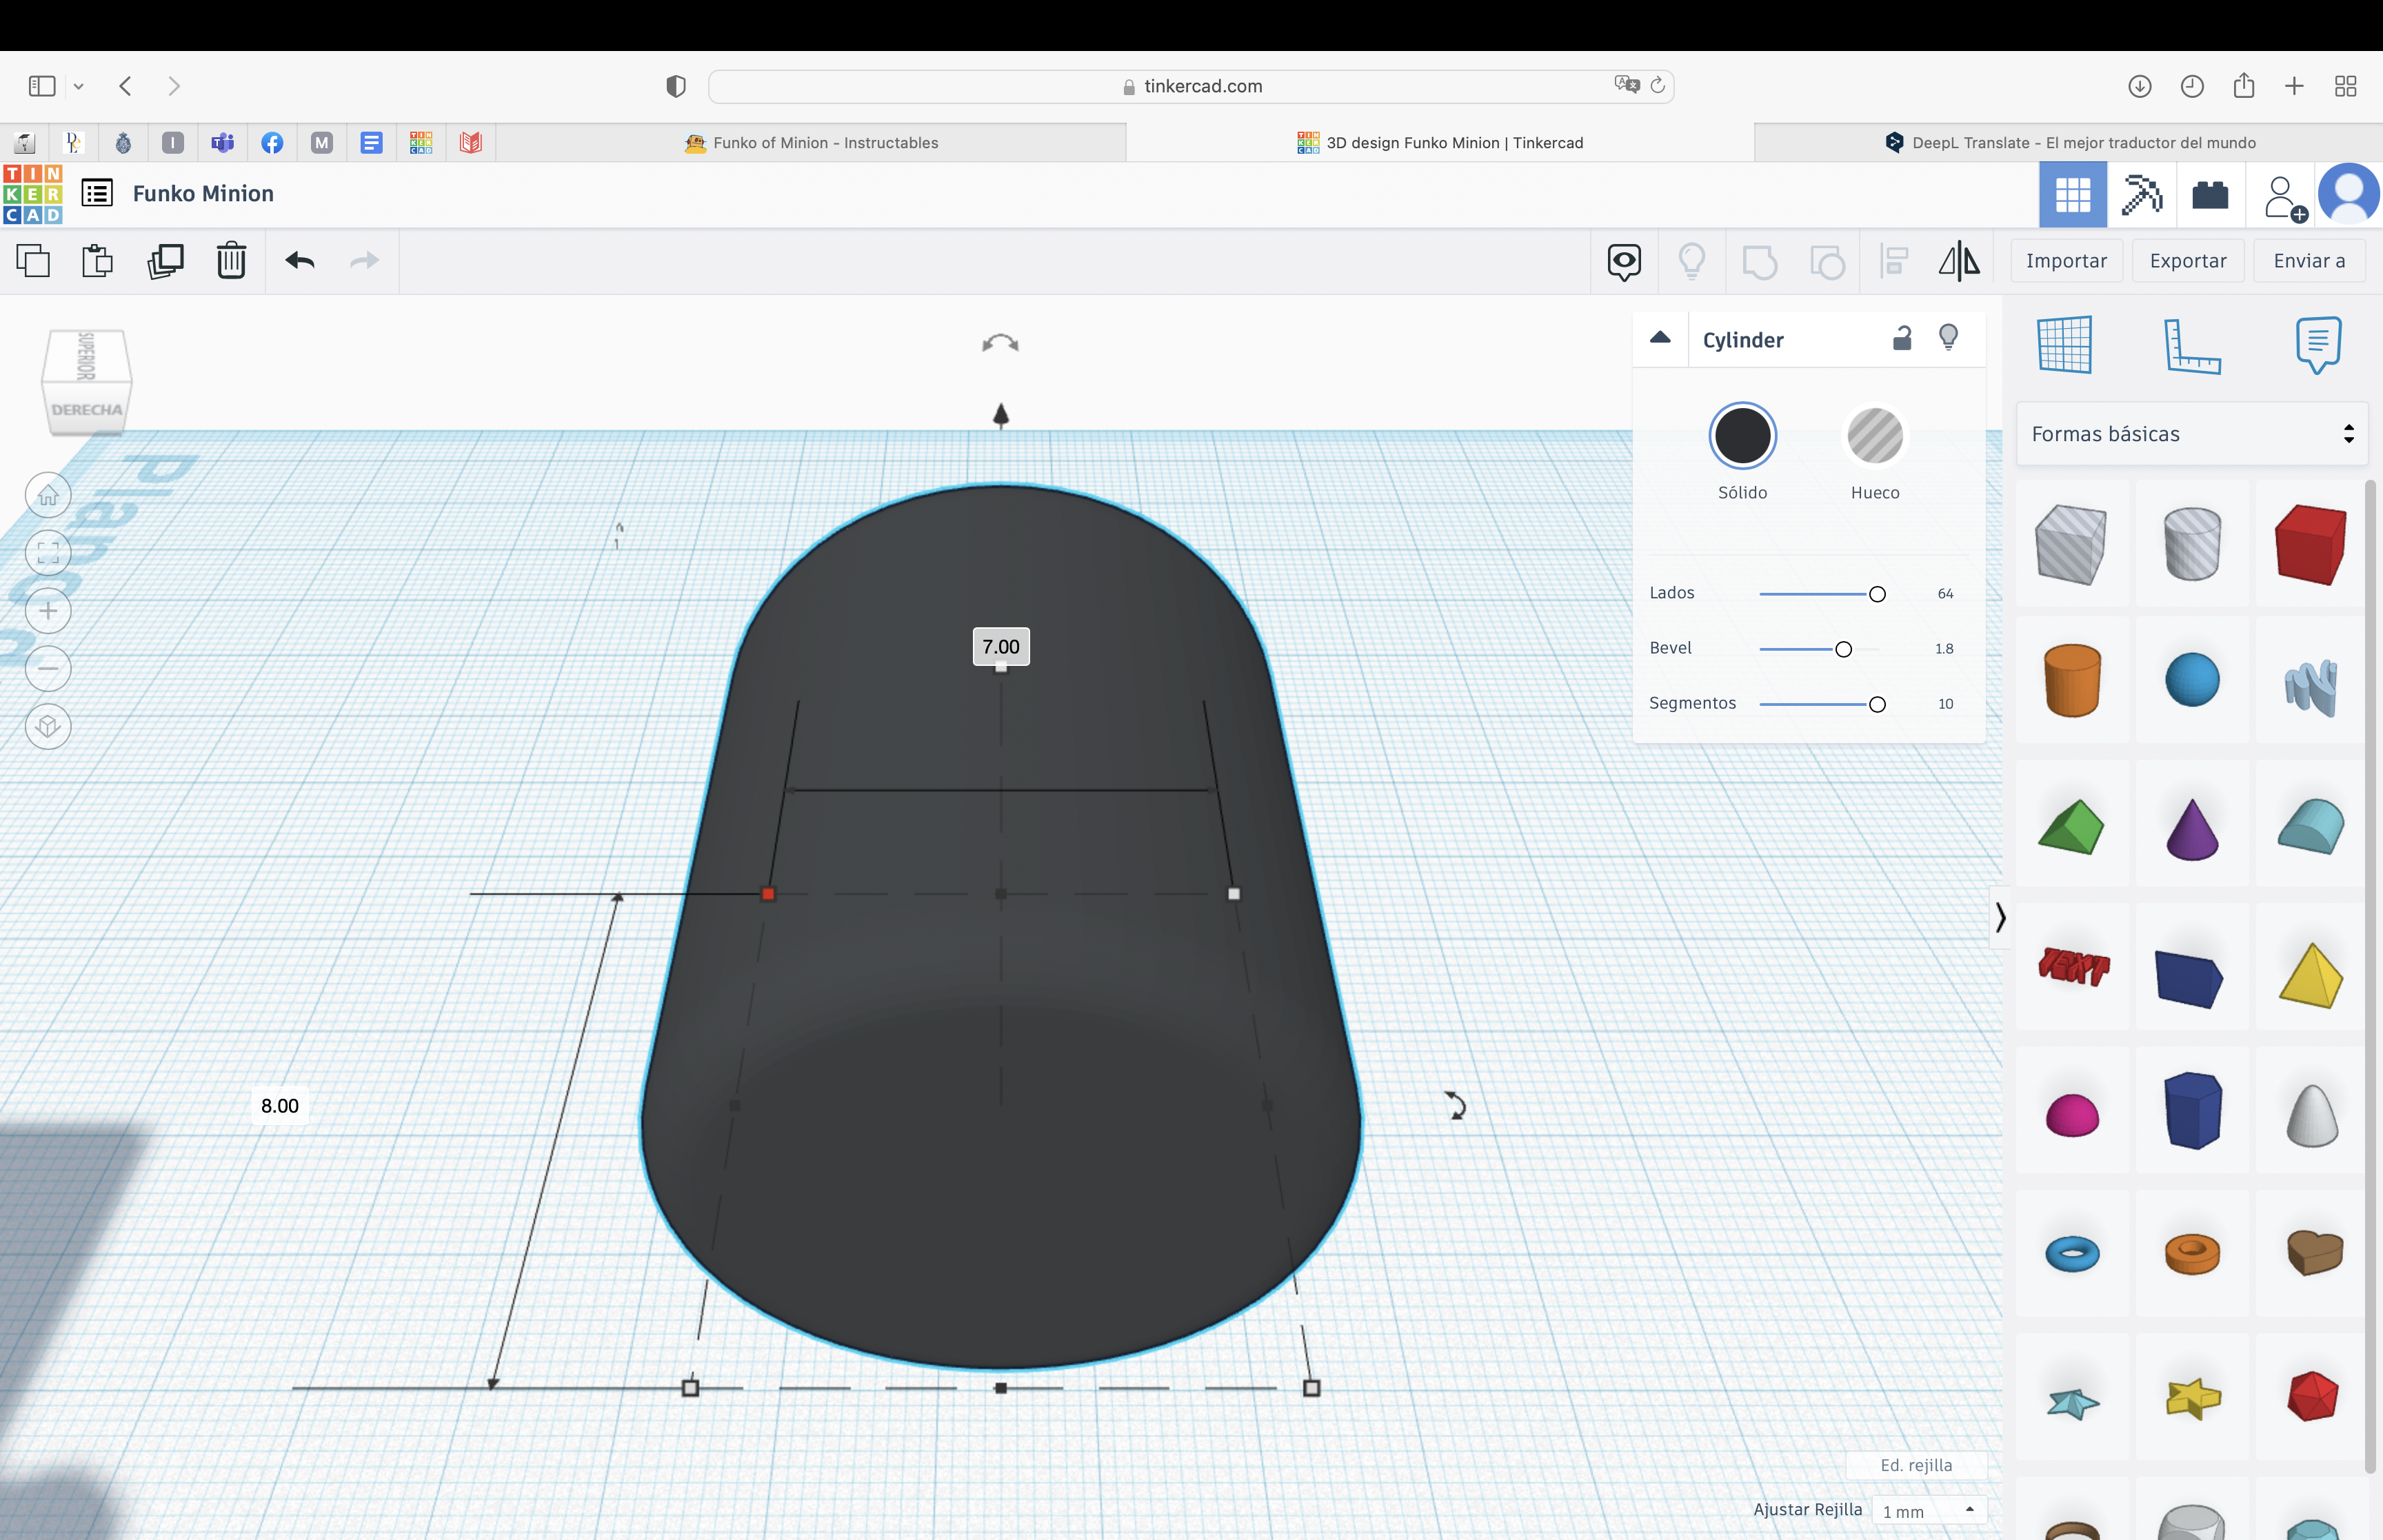This screenshot has height=1540, width=2383.
Task: Open the pinned Microsoft Teams tab
Action: [222, 143]
